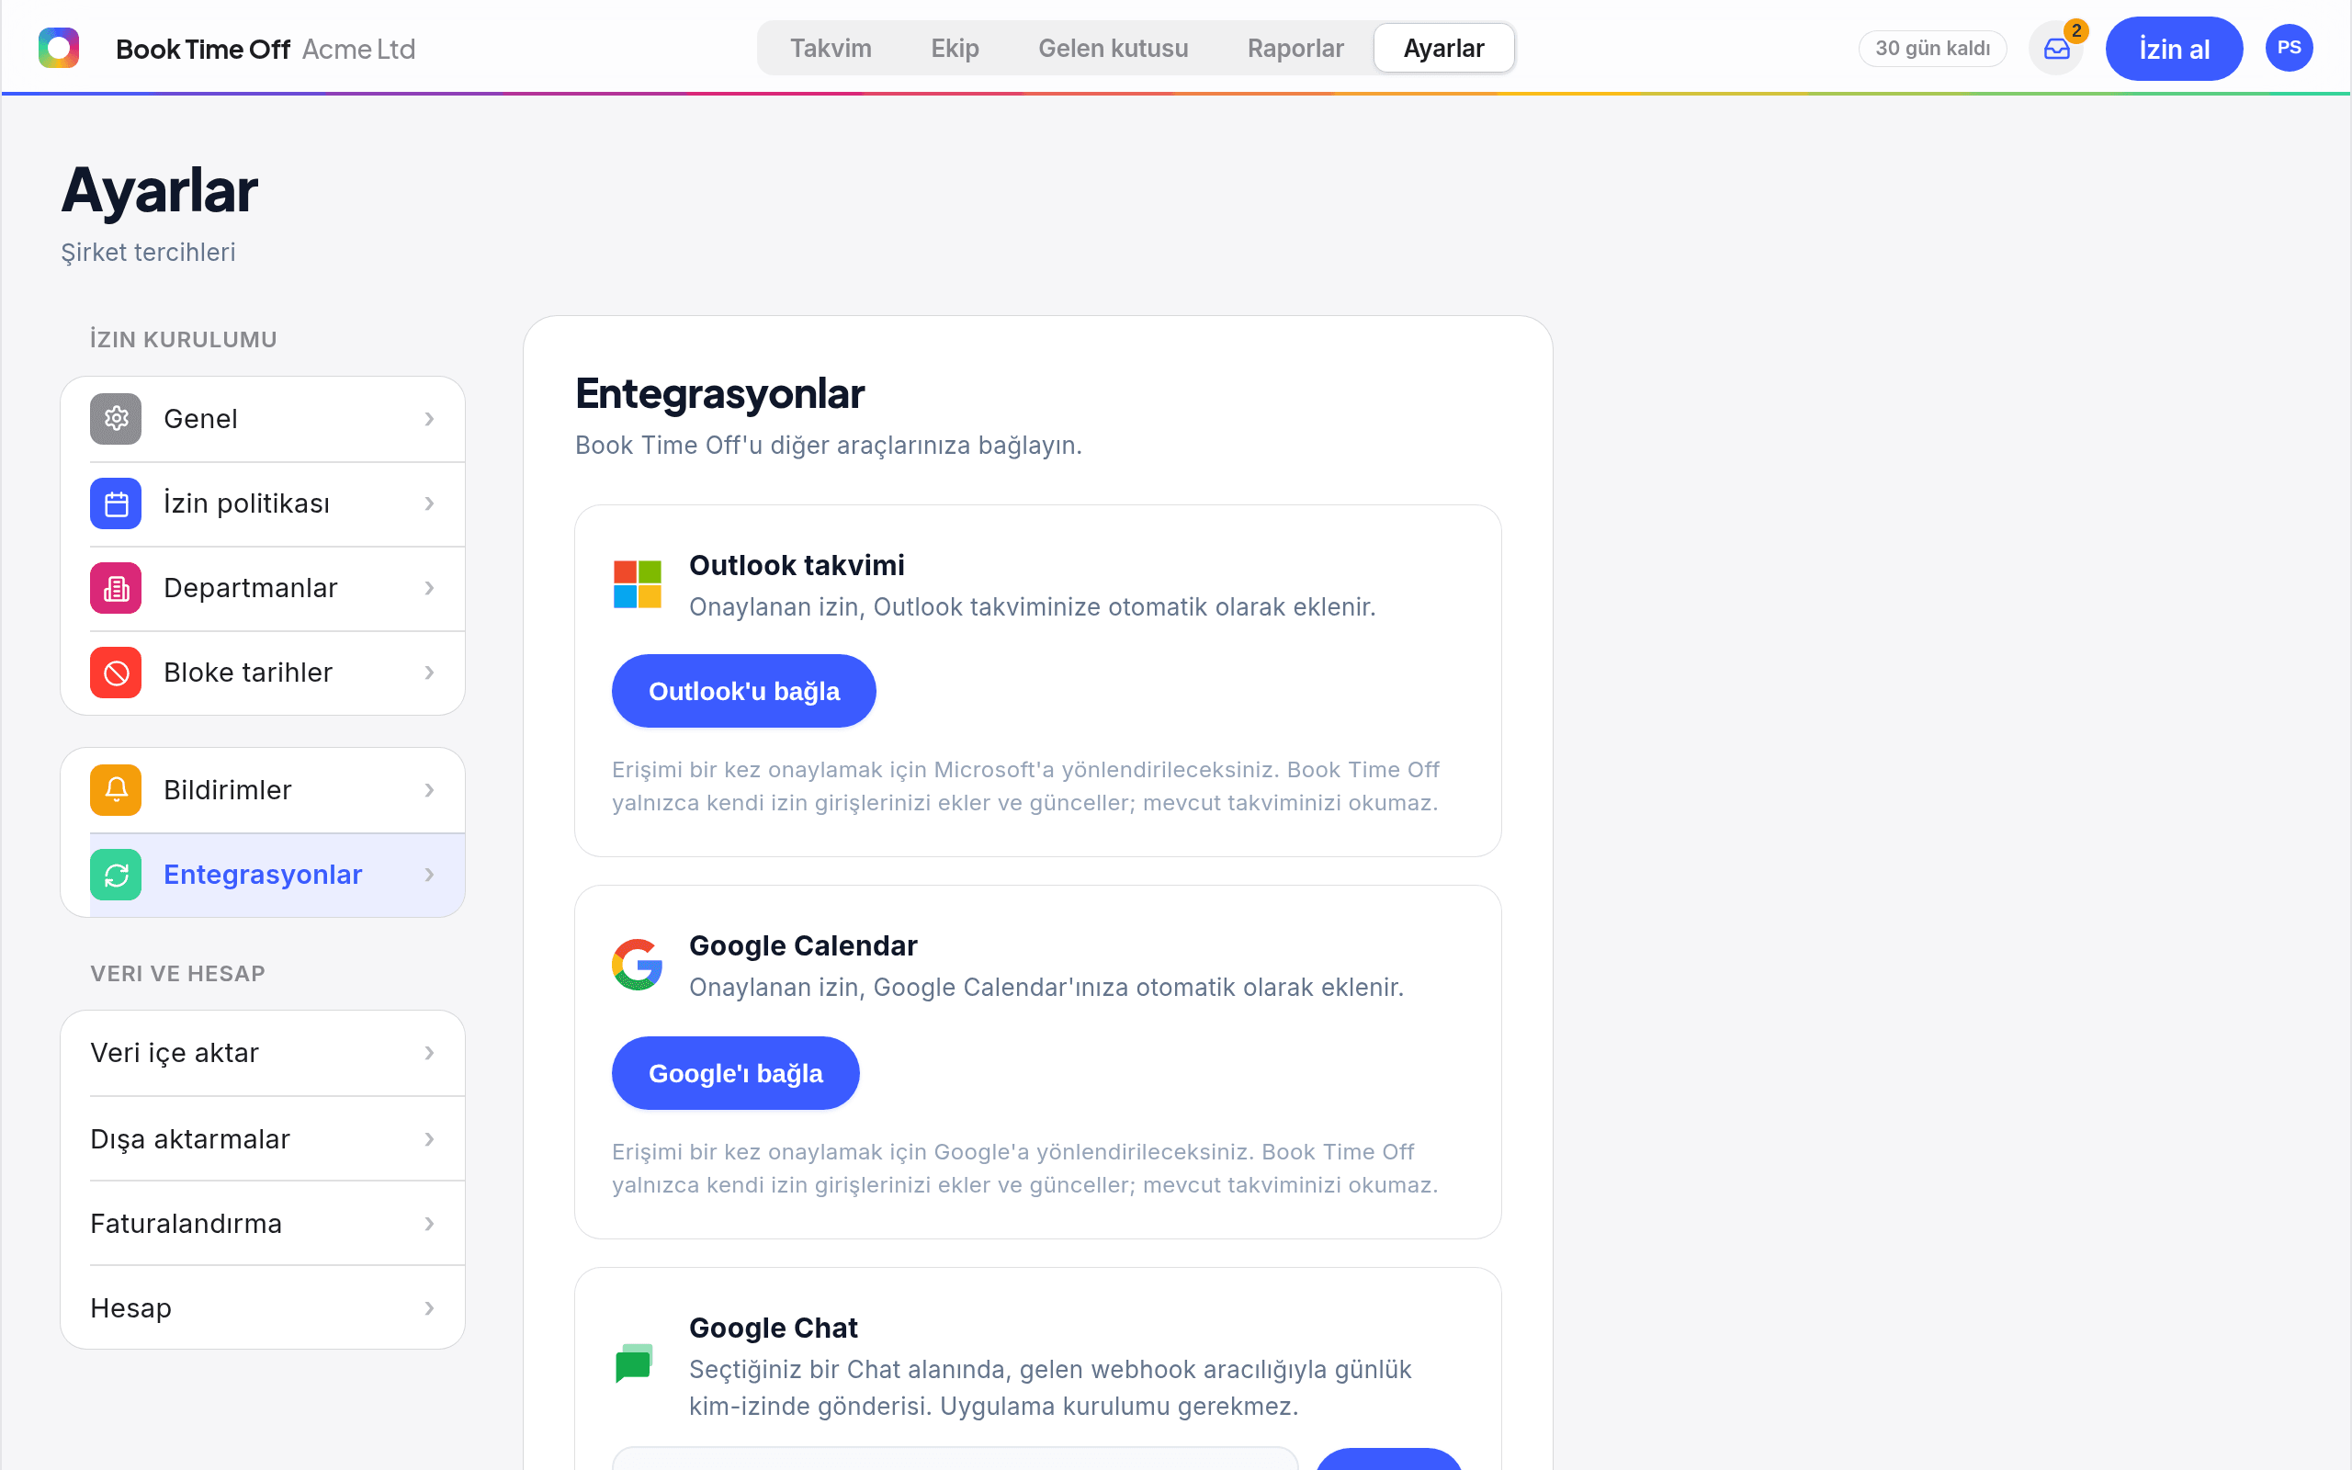
Task: Connect with Outlook'u bağla button
Action: [743, 691]
